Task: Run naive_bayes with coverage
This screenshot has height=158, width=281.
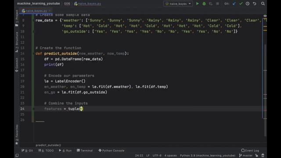Action: [211, 4]
